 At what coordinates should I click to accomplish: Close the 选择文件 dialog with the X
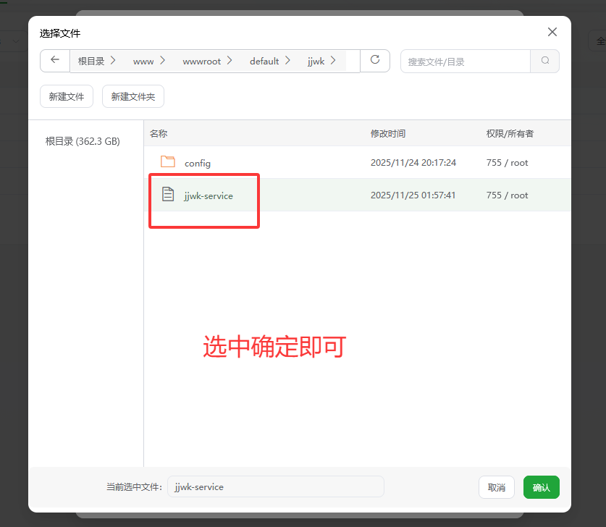pos(552,32)
